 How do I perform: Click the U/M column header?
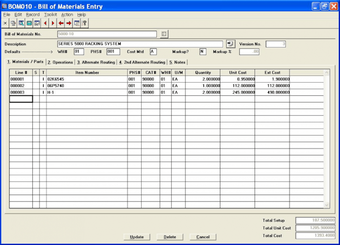pyautogui.click(x=178, y=73)
